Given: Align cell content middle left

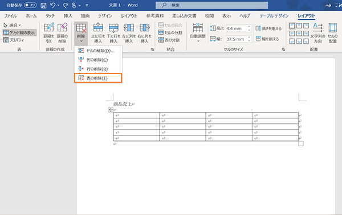Looking at the screenshot, I should pos(292,34).
